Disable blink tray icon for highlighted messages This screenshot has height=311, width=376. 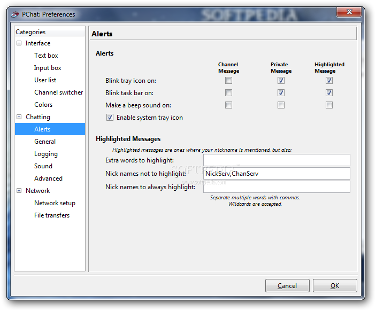click(x=329, y=81)
